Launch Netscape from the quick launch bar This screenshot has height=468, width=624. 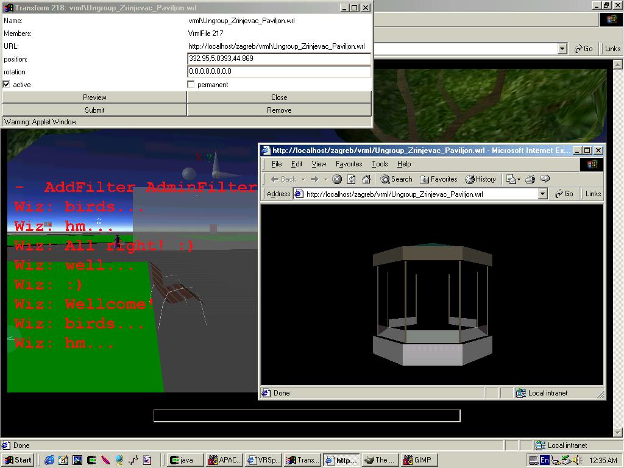(77, 460)
